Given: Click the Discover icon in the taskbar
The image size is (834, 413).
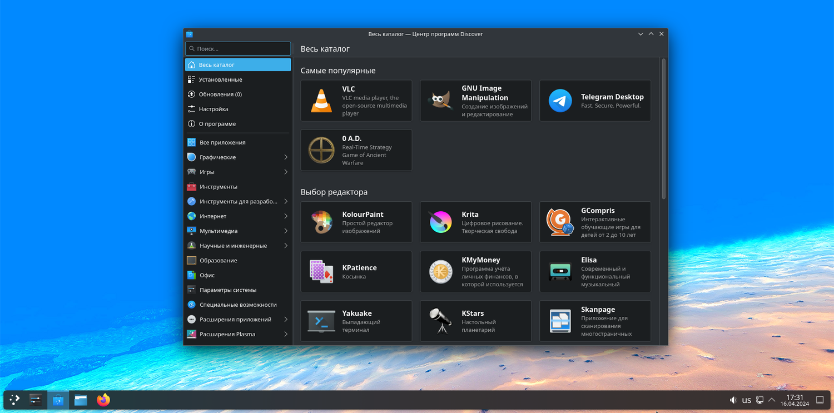Looking at the screenshot, I should point(58,400).
